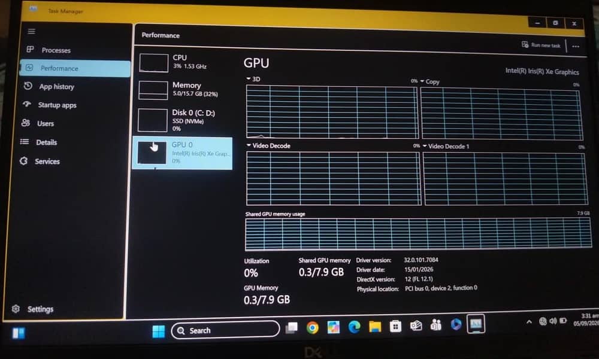
Task: Open the three-dot more options menu
Action: click(x=576, y=46)
